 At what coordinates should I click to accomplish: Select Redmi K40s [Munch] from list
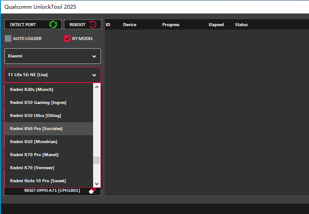[x=49, y=89]
